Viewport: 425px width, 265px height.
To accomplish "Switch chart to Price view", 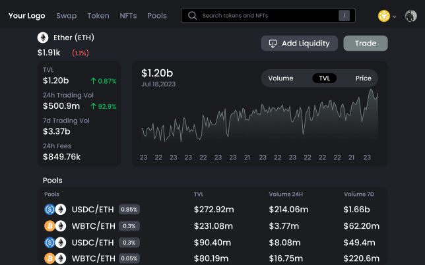I will (x=363, y=78).
